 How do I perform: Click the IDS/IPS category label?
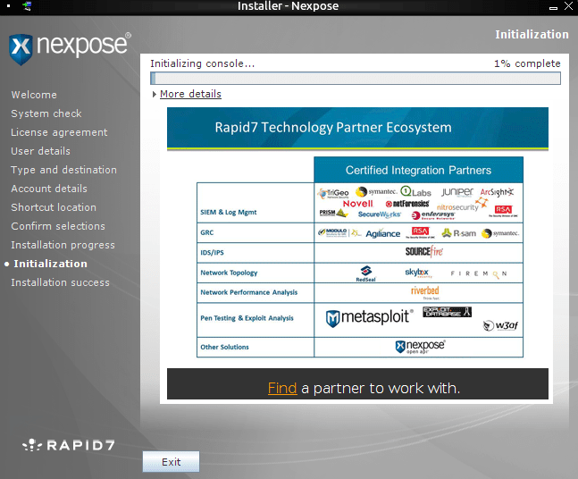pyautogui.click(x=212, y=253)
